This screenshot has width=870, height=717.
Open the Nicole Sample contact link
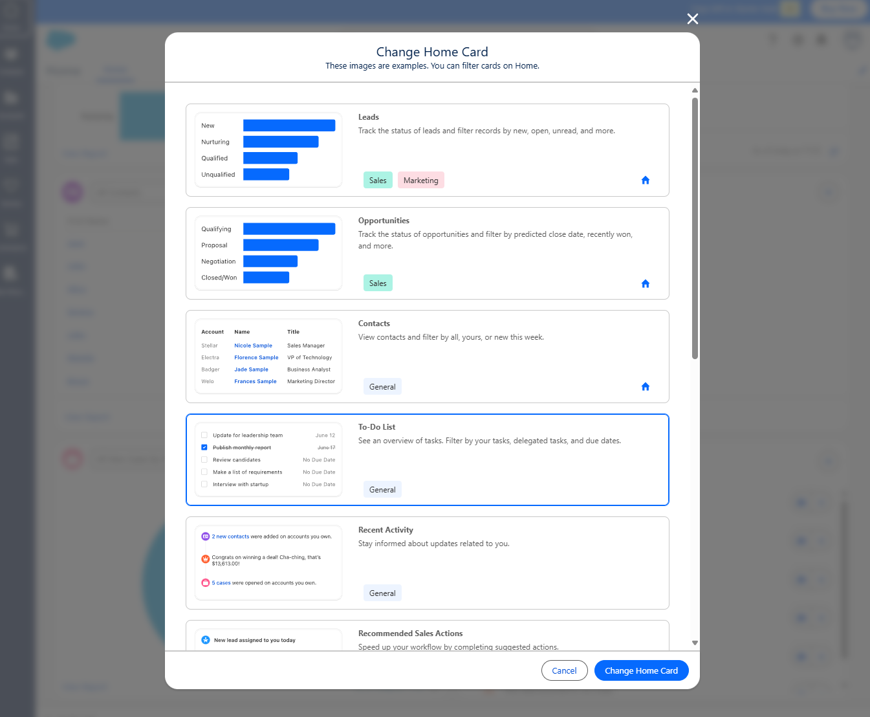coord(254,345)
